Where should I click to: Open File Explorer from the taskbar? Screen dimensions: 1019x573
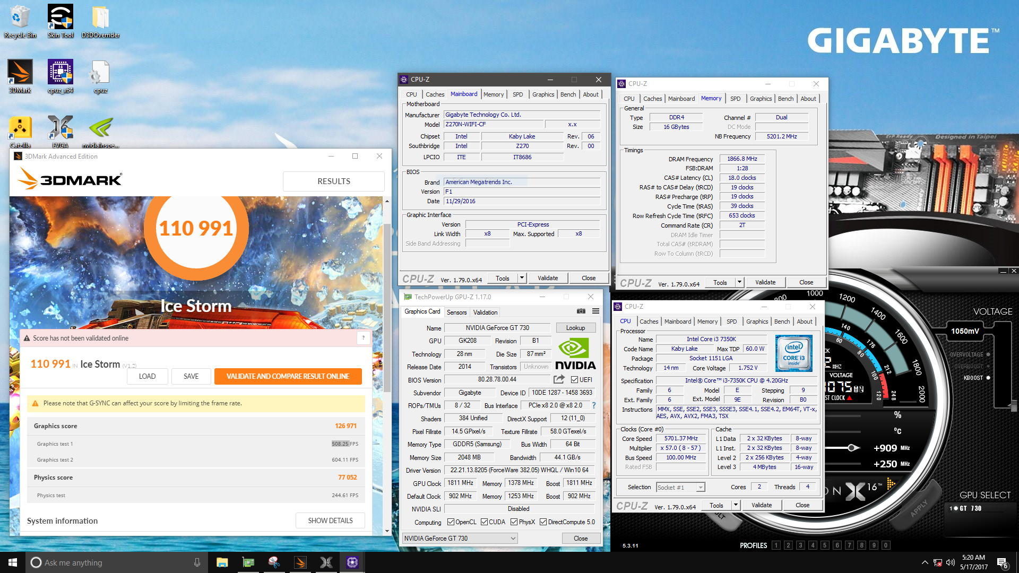(222, 562)
